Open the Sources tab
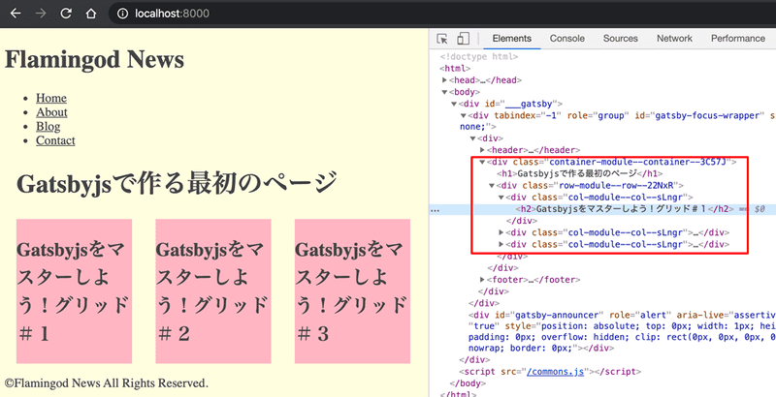The image size is (776, 397). pos(620,39)
